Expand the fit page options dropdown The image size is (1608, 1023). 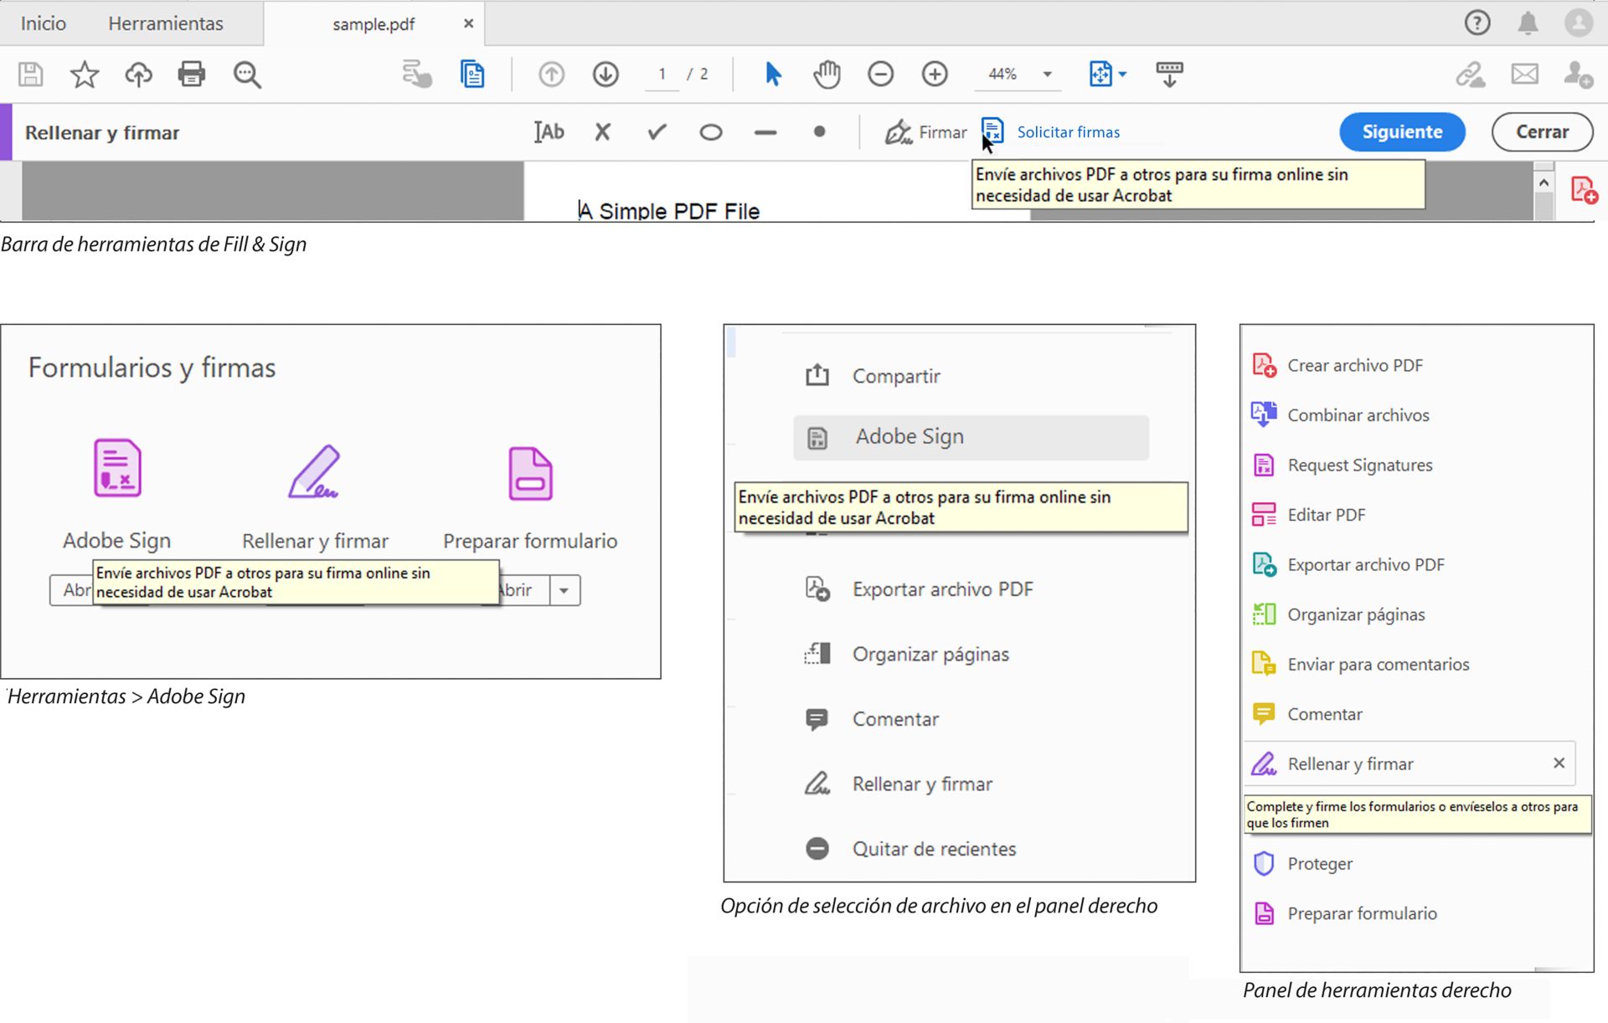pos(1123,75)
